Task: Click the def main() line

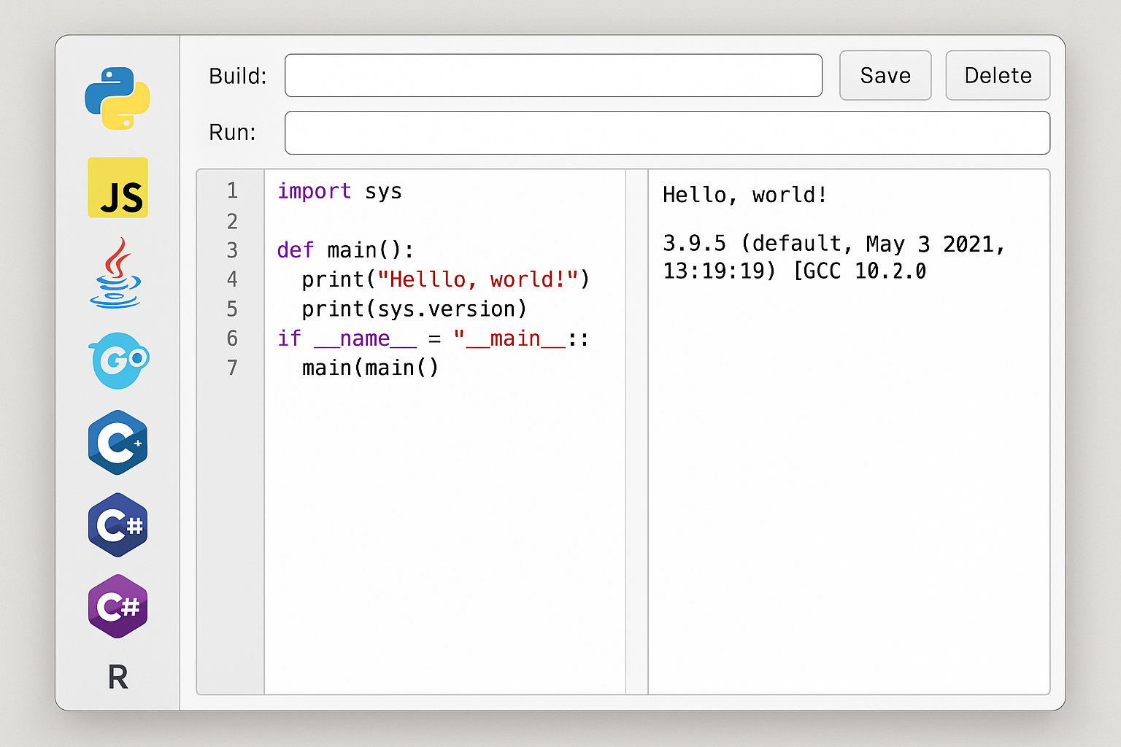Action: pyautogui.click(x=344, y=250)
